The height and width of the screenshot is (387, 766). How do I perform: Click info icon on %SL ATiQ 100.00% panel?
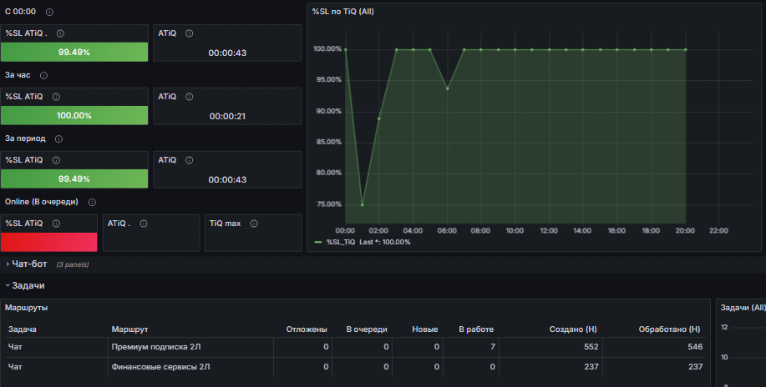56,97
